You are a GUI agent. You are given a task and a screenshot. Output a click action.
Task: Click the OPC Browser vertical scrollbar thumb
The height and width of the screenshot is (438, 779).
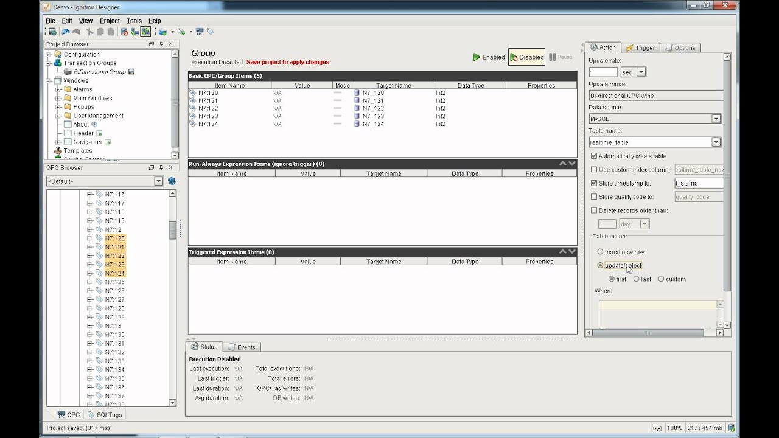[x=173, y=230]
